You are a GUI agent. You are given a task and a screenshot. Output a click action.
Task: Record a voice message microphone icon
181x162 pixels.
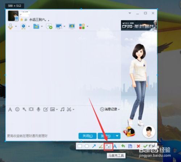coord(38,109)
